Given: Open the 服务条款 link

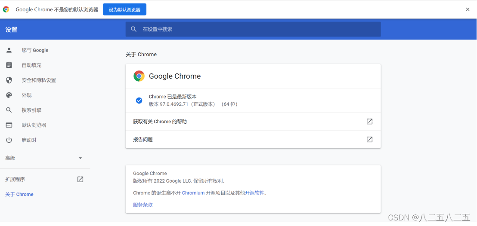Looking at the screenshot, I should click(x=143, y=205).
